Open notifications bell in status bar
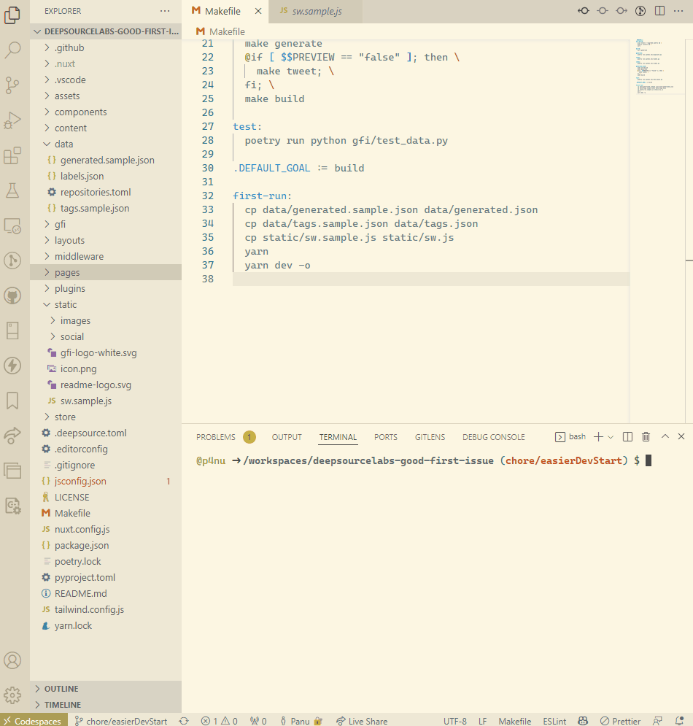Viewport: 693px width, 726px height. 679,721
